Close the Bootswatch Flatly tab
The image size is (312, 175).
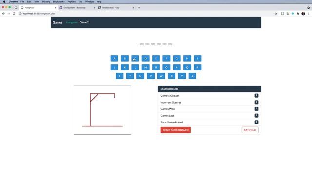133,8
